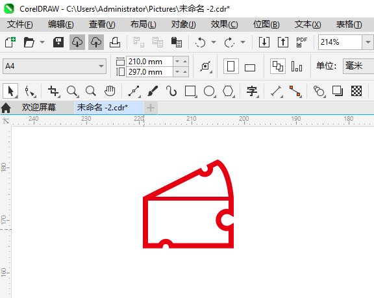Open the dropdown arrow beside Open folder
This screenshot has width=374, height=298.
pyautogui.click(x=42, y=42)
